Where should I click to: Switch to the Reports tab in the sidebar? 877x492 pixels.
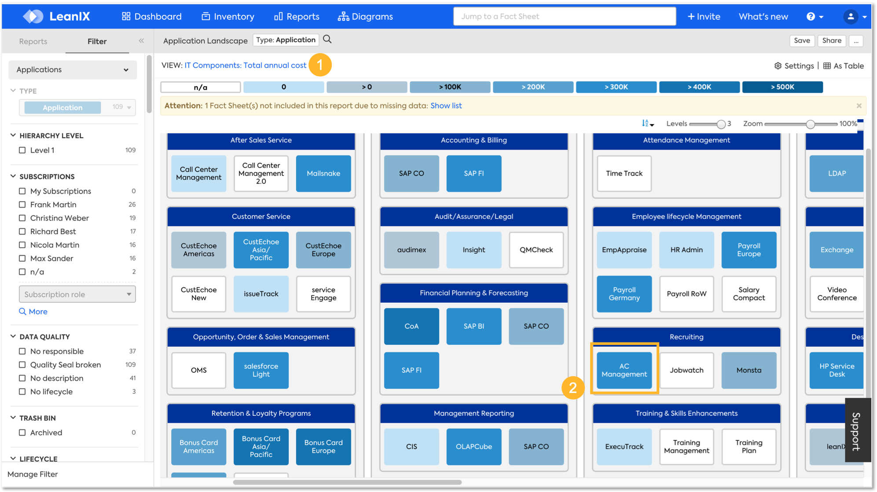33,41
